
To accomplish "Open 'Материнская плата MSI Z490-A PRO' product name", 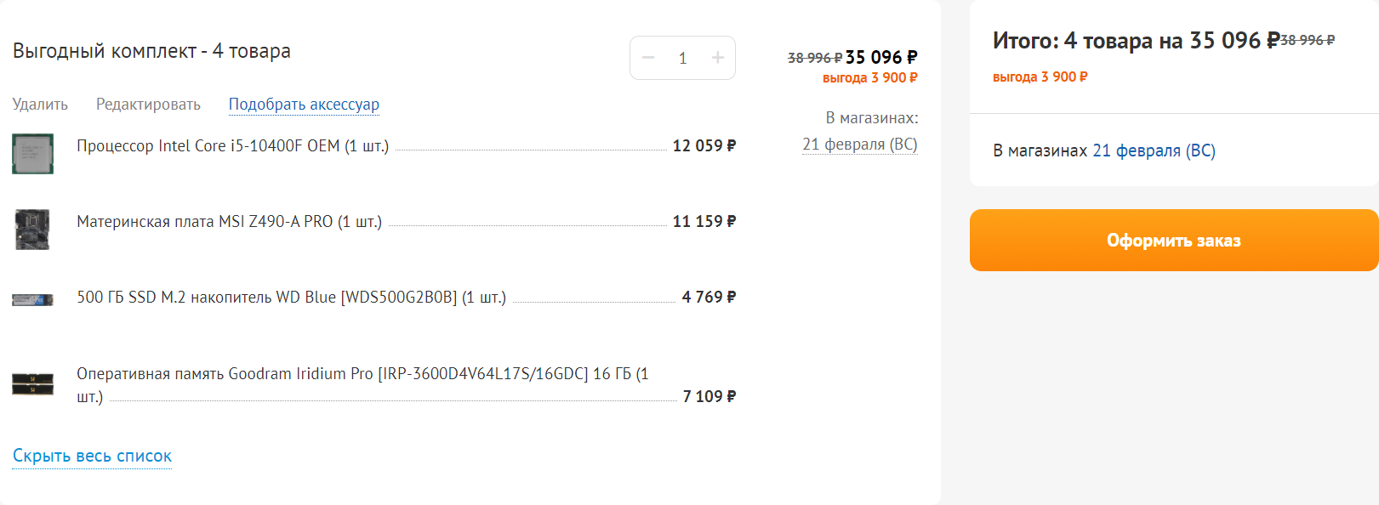I will (x=229, y=222).
